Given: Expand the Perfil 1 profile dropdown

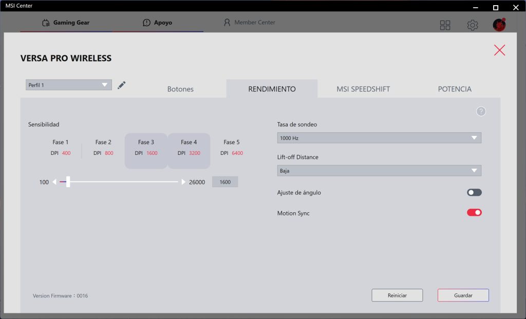Looking at the screenshot, I should [69, 85].
